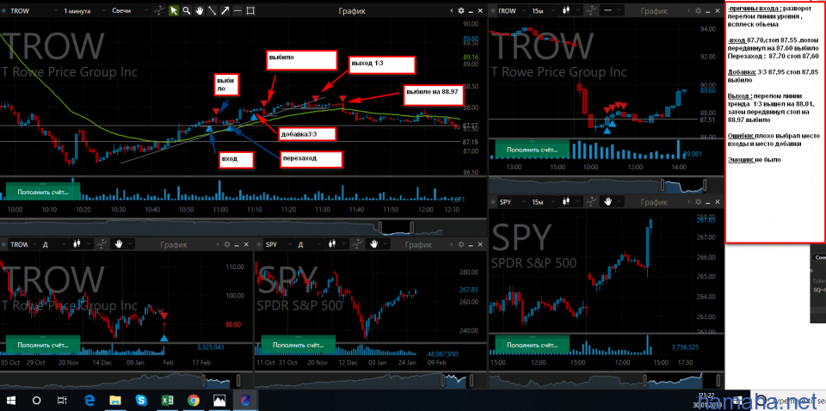Select the horizontal line tool
Image resolution: width=826 pixels, height=411 pixels.
click(237, 10)
